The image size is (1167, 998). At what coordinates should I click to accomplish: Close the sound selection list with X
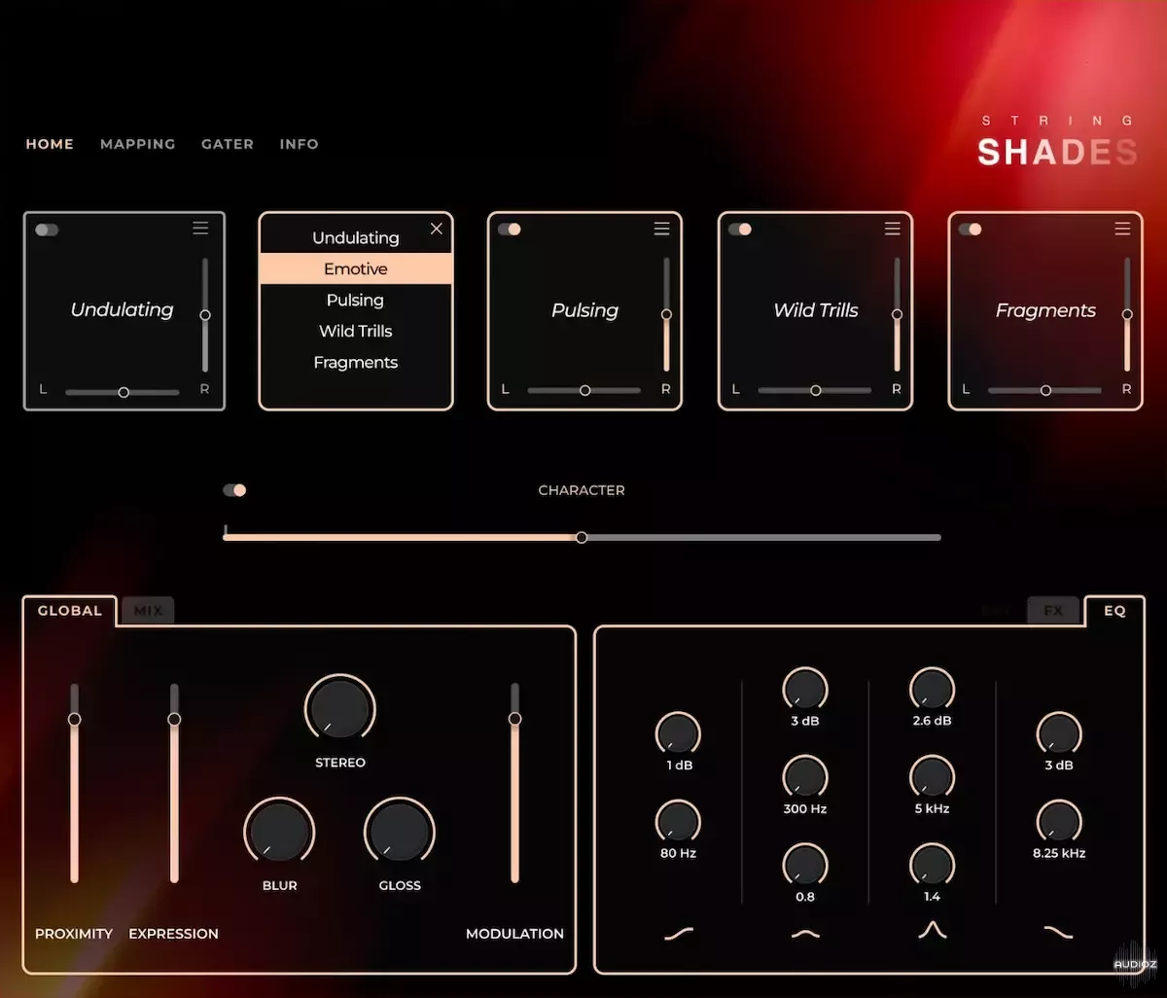(x=436, y=229)
